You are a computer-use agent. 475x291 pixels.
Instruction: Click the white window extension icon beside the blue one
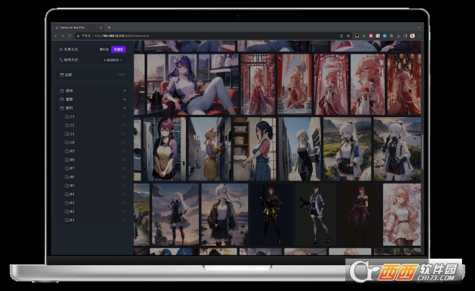(378, 36)
